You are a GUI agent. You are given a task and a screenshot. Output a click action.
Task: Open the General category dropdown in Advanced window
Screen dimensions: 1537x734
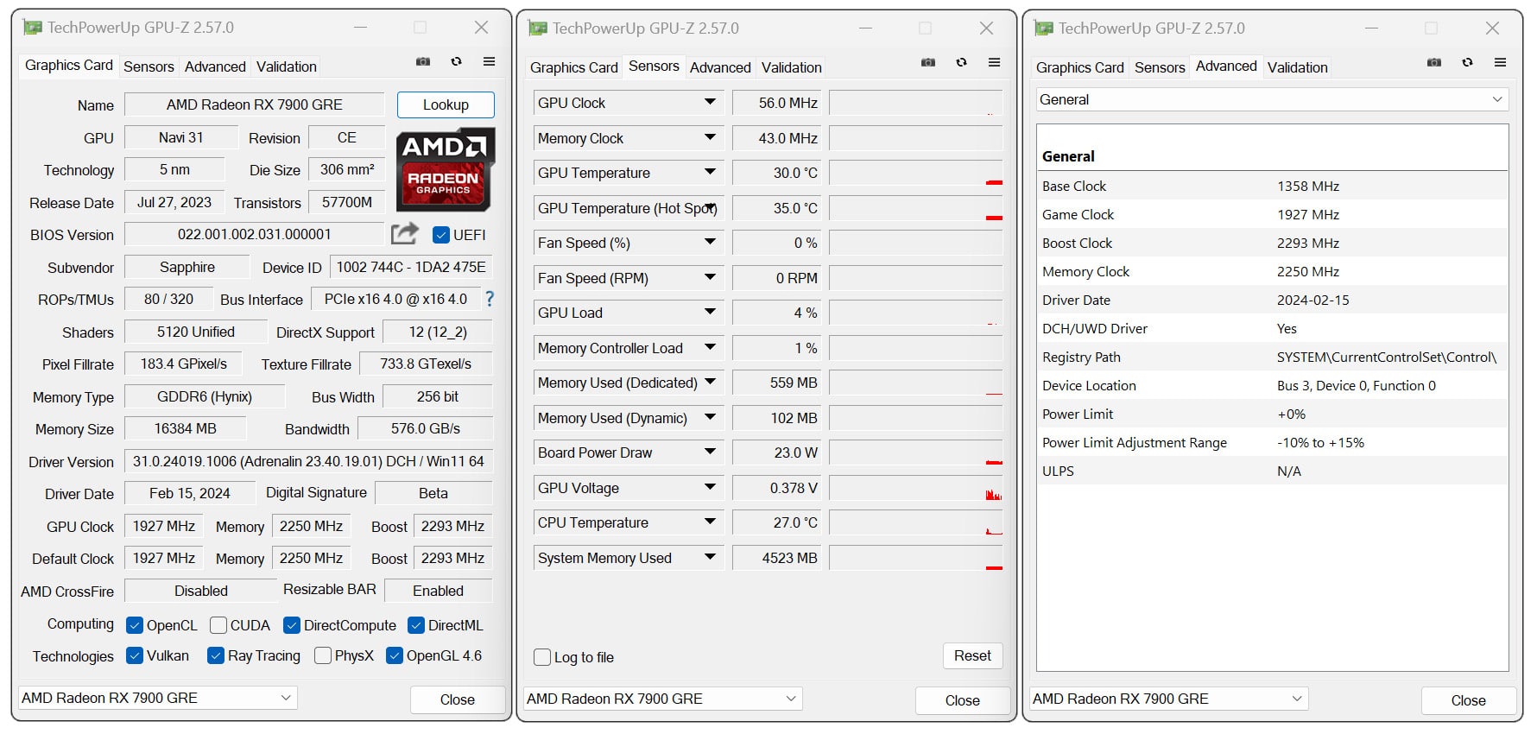tap(1273, 99)
